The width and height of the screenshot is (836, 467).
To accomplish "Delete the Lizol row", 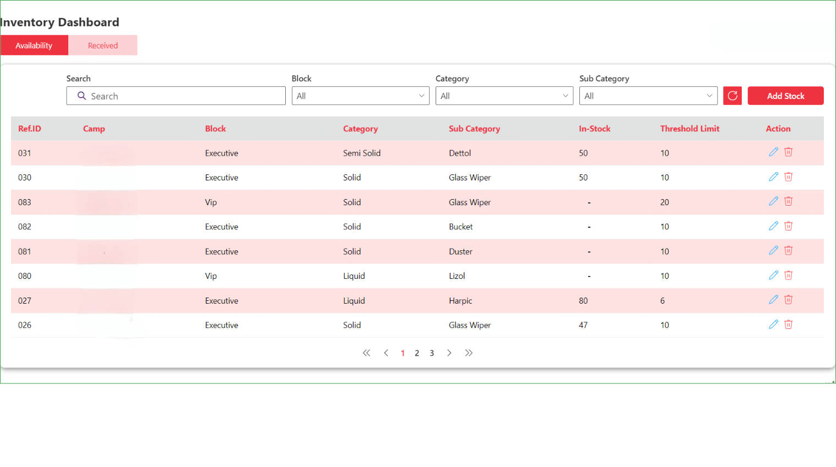I will (788, 274).
